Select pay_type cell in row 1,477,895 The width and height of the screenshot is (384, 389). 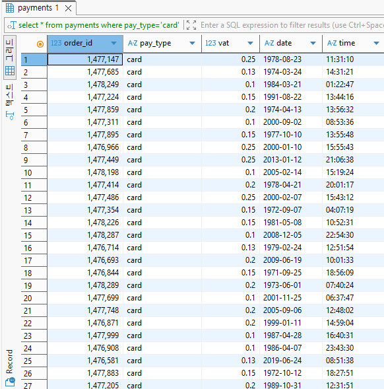point(162,135)
